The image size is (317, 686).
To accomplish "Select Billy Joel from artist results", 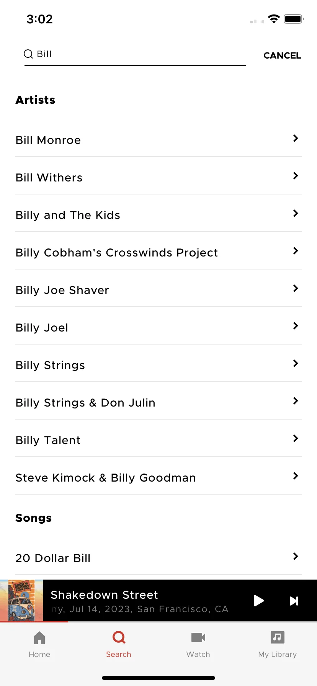I will pyautogui.click(x=158, y=326).
